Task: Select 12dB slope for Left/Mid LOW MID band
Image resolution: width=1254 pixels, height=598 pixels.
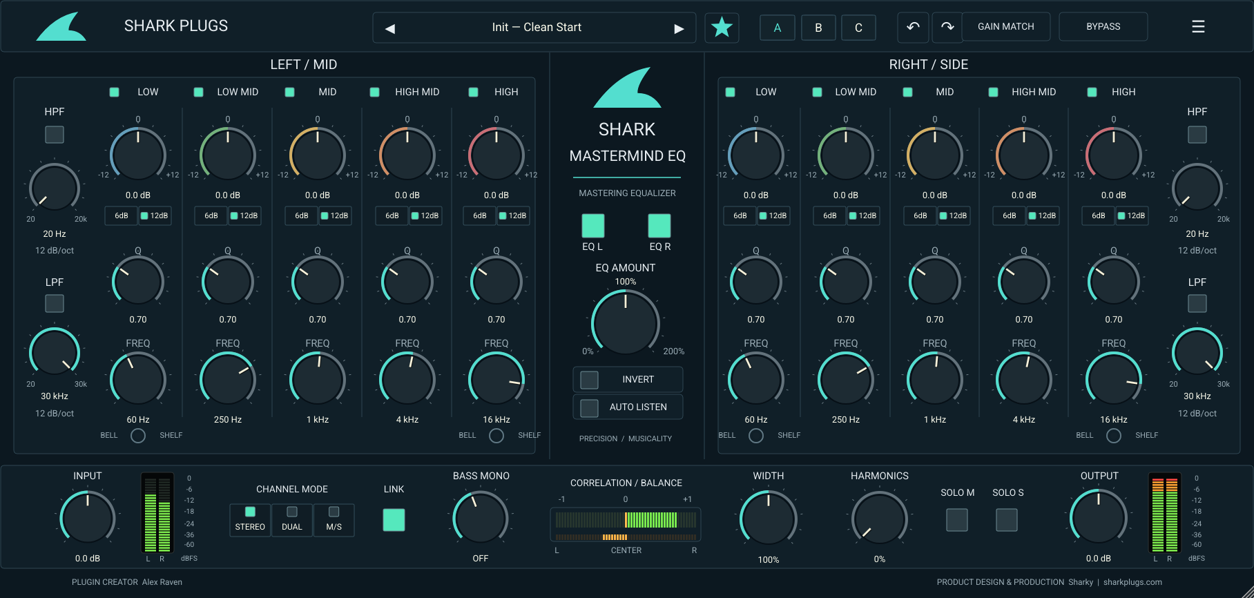Action: pyautogui.click(x=244, y=215)
